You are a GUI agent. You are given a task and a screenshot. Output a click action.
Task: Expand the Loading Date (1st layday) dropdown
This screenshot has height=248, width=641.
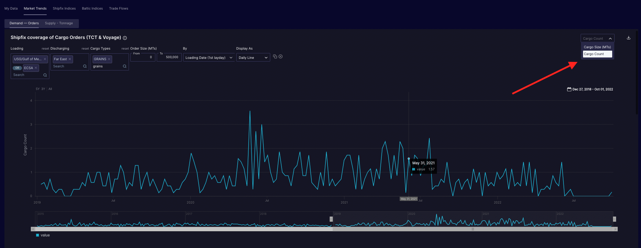[209, 58]
